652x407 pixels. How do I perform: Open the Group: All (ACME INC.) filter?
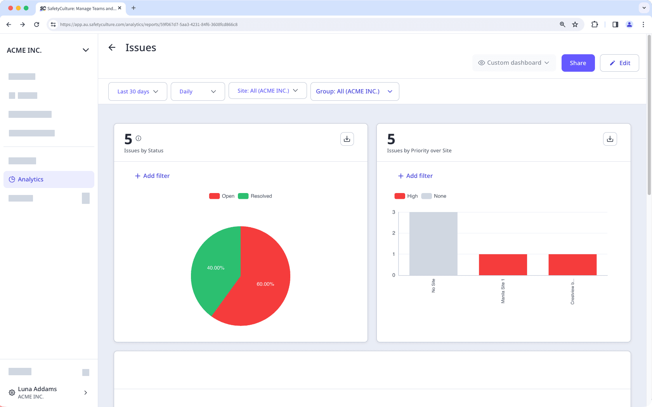(354, 91)
